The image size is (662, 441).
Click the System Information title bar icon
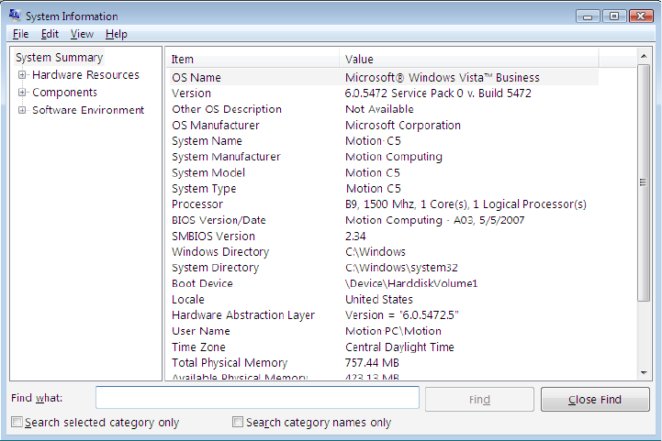coord(15,16)
